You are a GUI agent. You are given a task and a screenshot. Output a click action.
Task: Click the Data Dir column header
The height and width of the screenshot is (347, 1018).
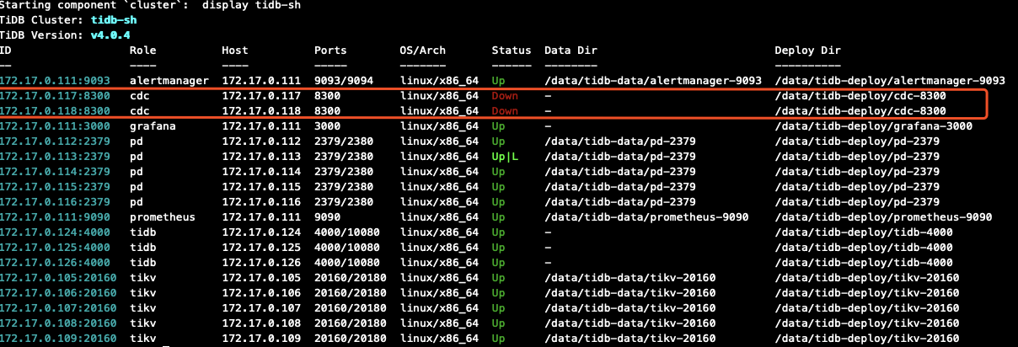[x=571, y=51]
